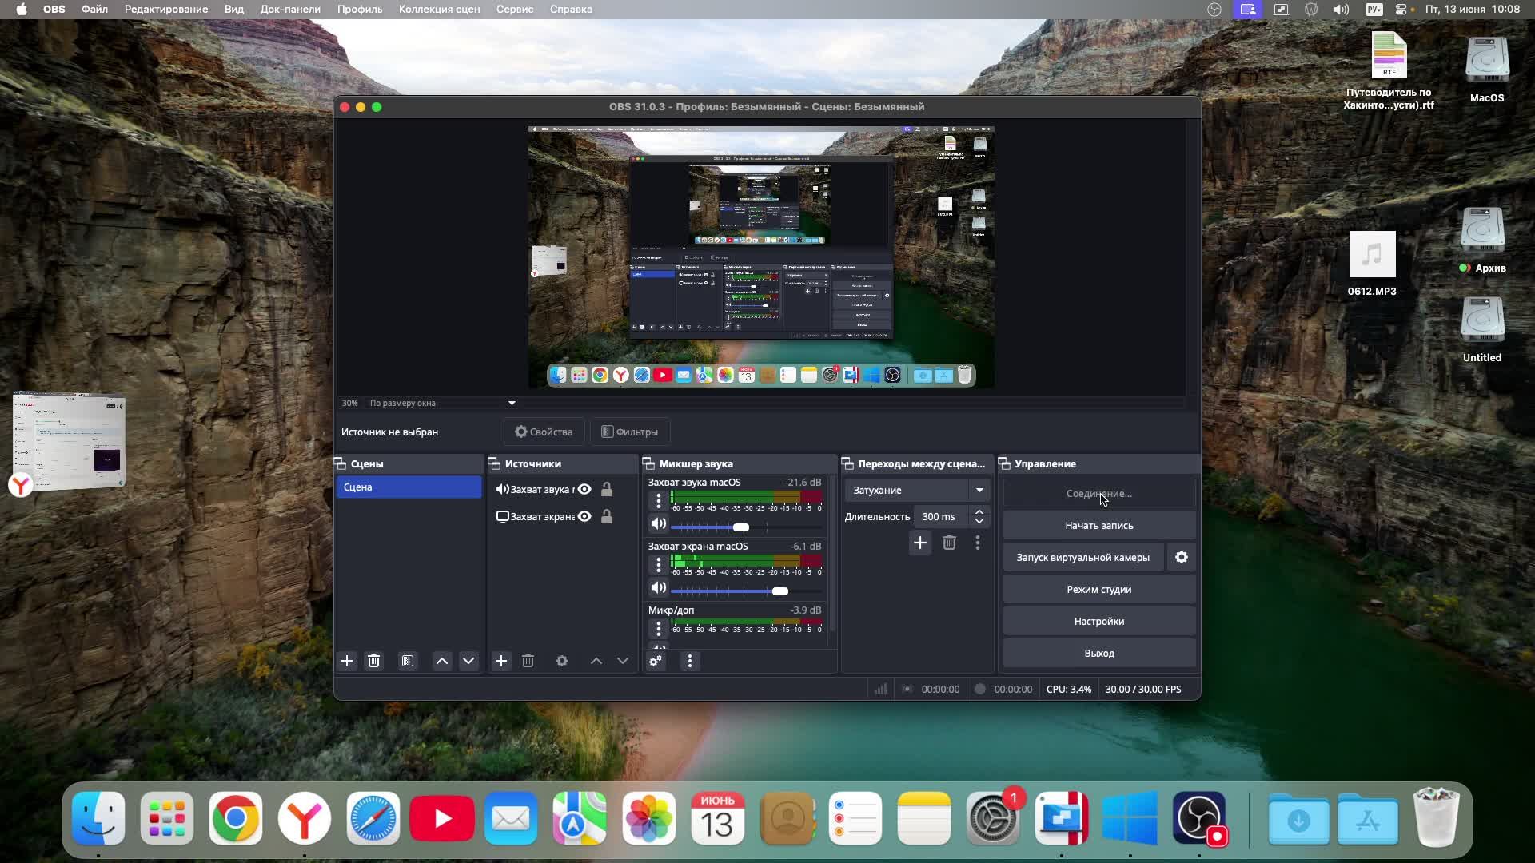Open Файл menu
This screenshot has height=863, width=1535.
[x=94, y=9]
